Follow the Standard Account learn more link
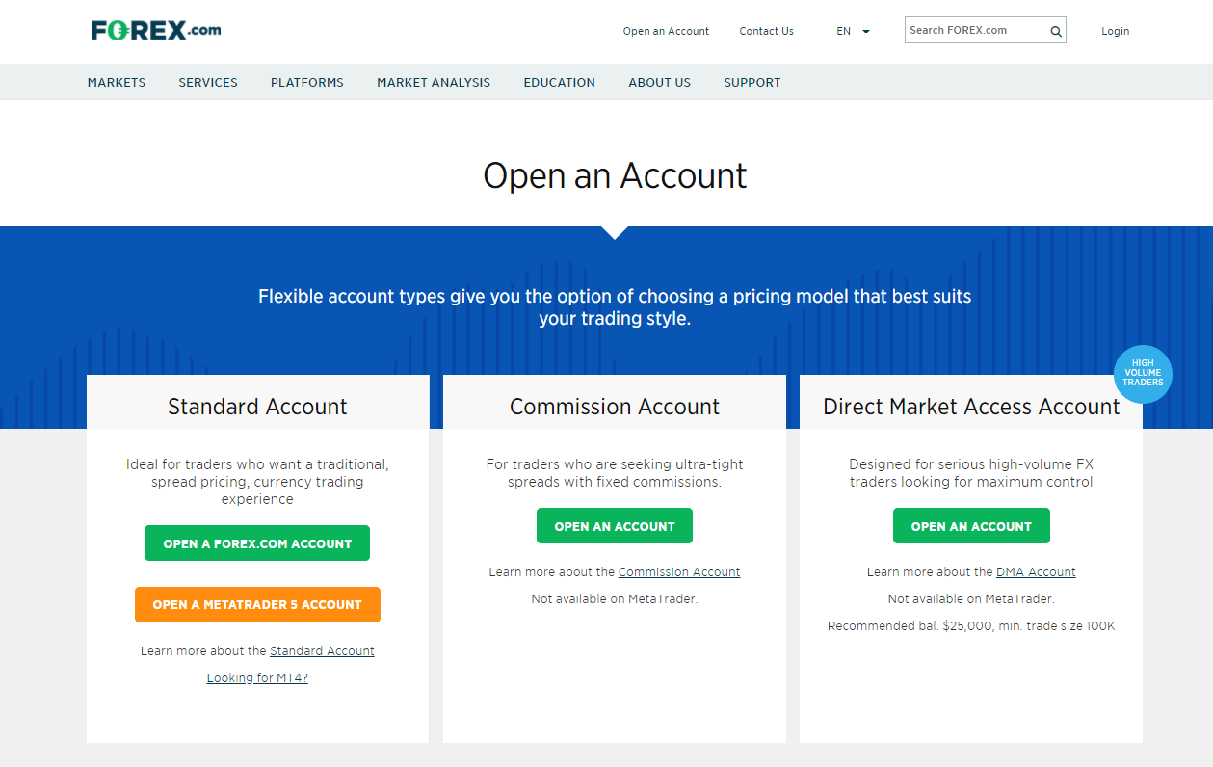The image size is (1213, 767). pos(322,651)
